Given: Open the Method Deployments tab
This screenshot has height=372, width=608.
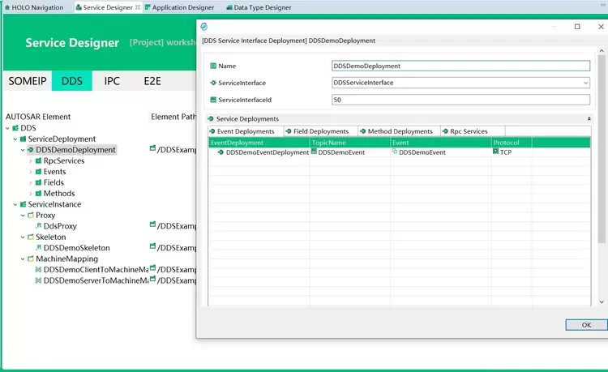Looking at the screenshot, I should tap(396, 131).
